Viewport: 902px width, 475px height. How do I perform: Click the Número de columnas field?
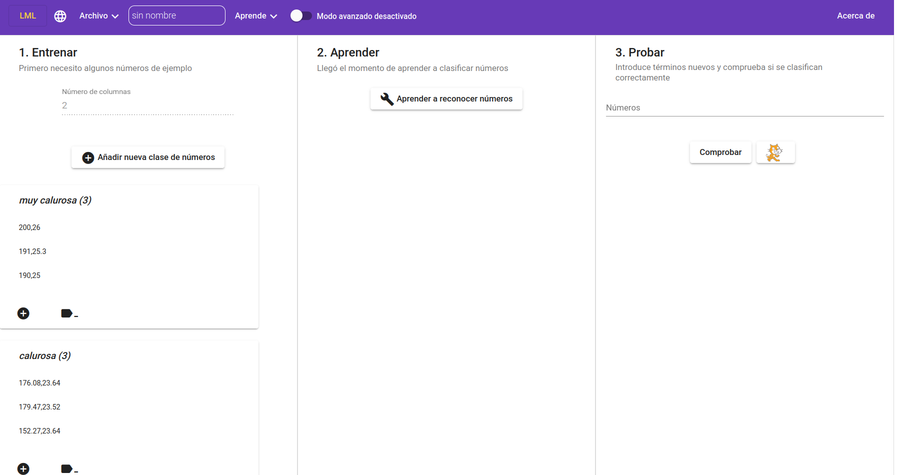point(147,105)
